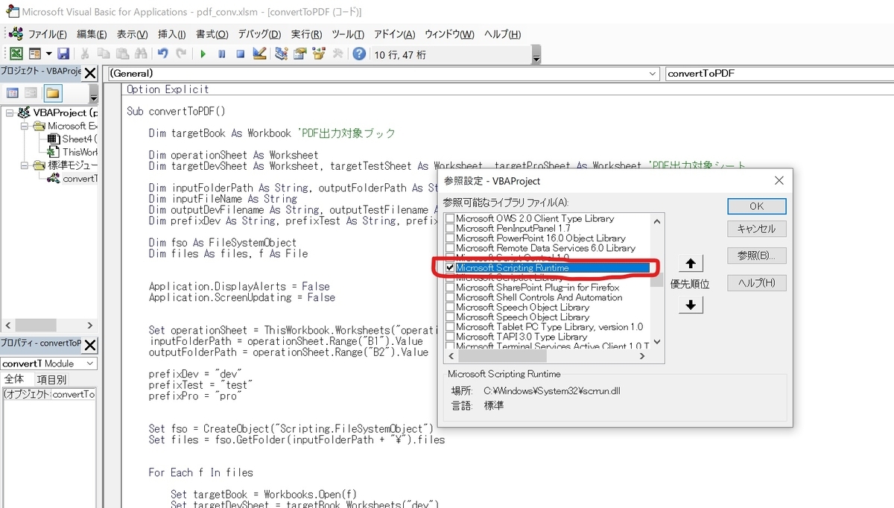Undo the last action
Viewport: 894px width, 508px height.
tap(162, 54)
